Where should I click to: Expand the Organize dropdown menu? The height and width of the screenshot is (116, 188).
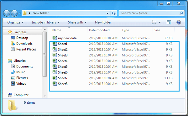coord(15,22)
